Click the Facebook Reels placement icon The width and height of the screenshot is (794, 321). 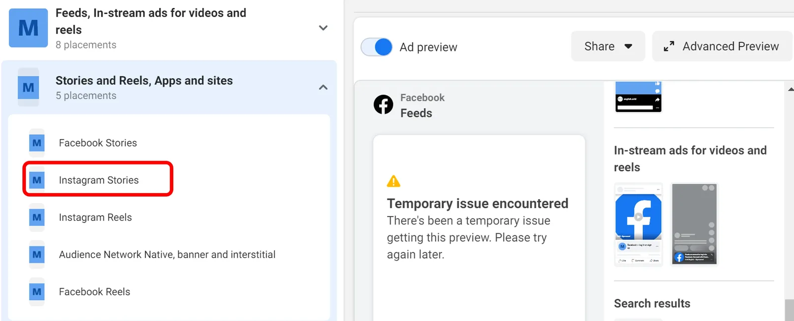[x=36, y=292]
